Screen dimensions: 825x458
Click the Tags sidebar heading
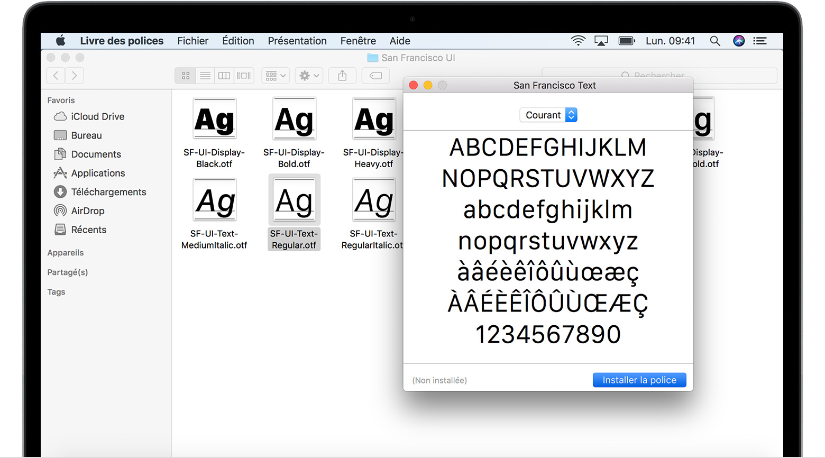[x=56, y=292]
